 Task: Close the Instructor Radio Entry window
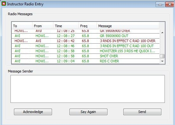[x=170, y=4]
